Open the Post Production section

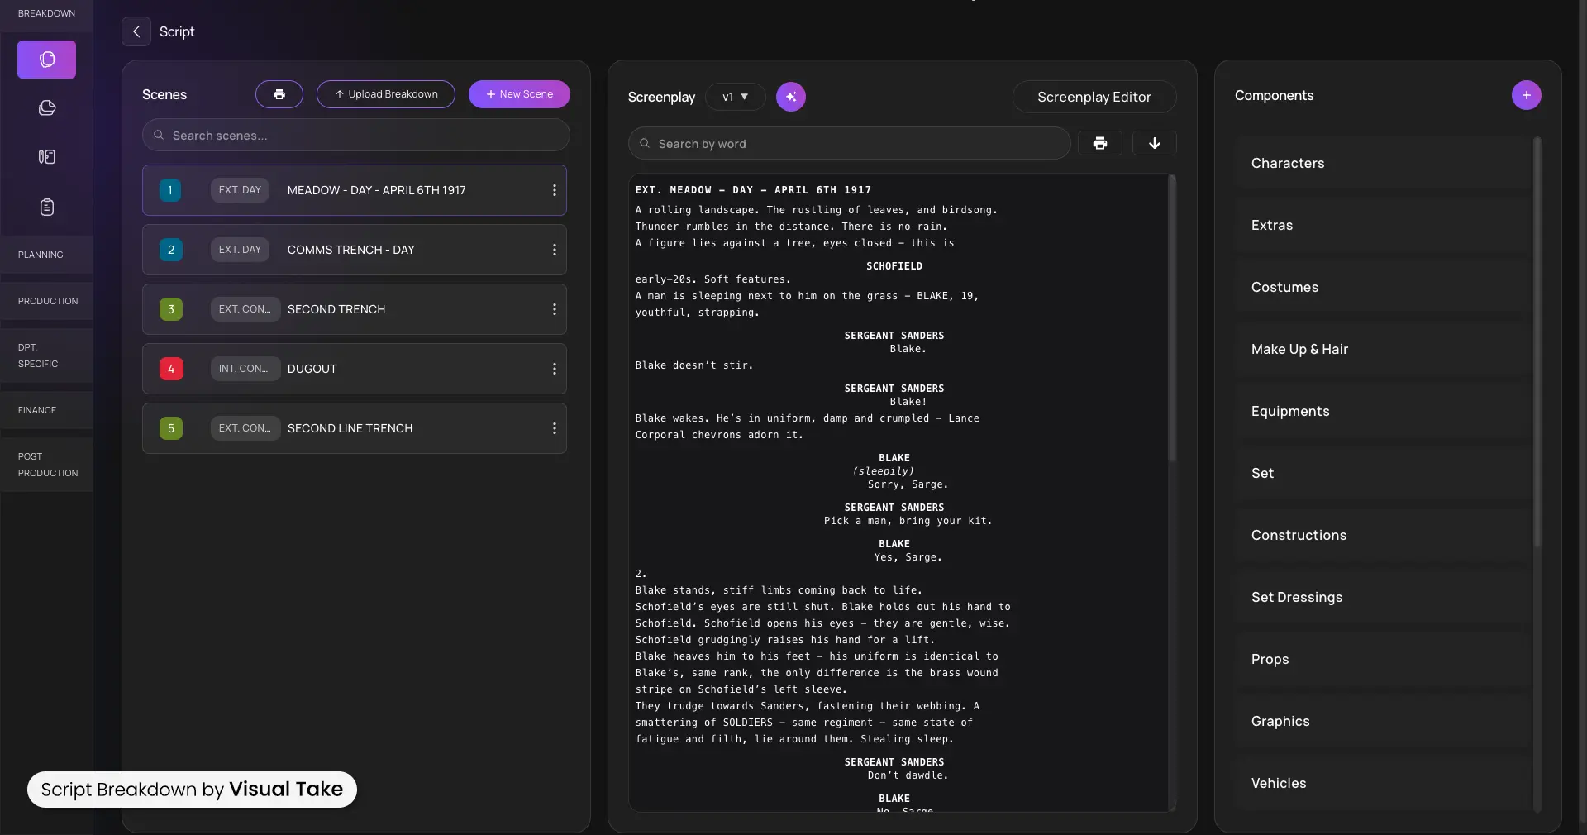tap(45, 465)
